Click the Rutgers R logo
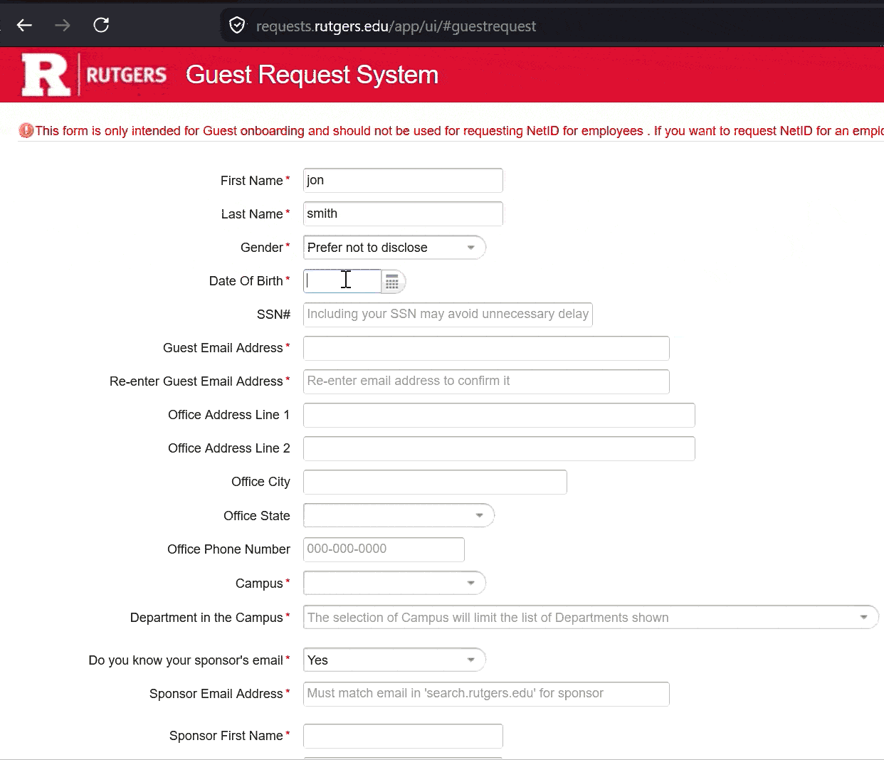The height and width of the screenshot is (760, 884). pyautogui.click(x=44, y=74)
